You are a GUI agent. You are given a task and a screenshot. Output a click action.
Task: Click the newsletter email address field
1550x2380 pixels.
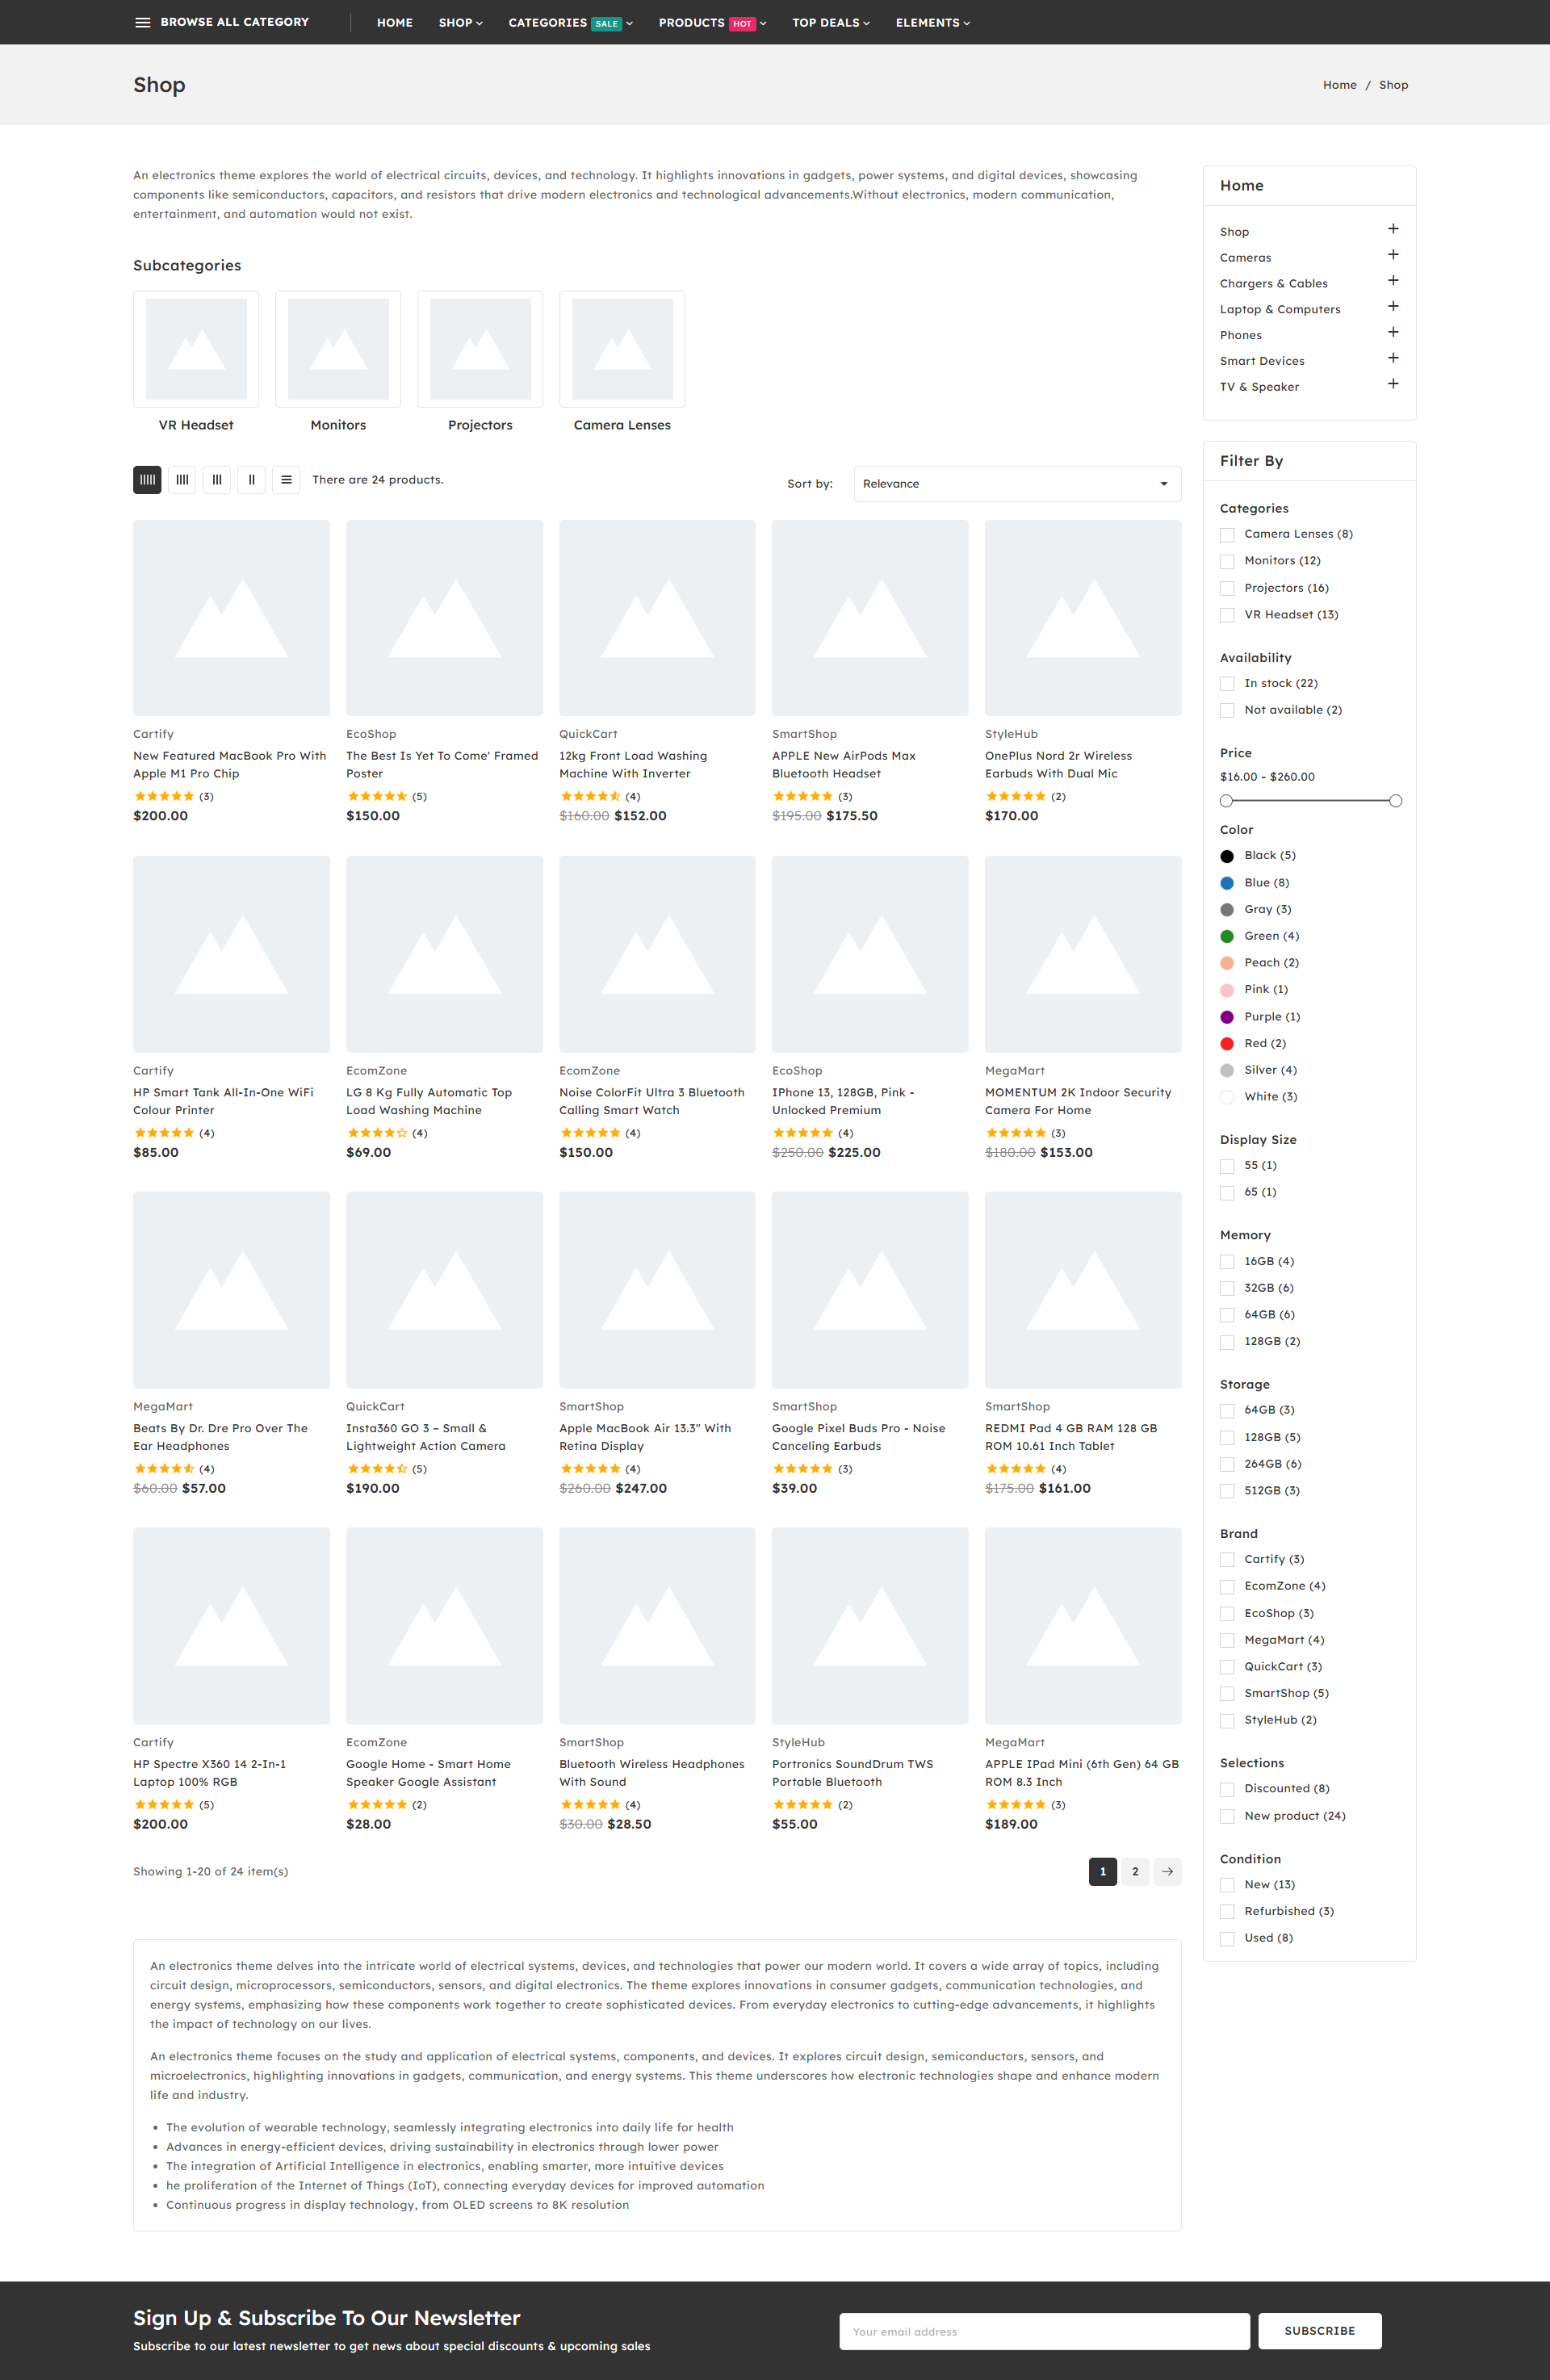(1044, 2331)
